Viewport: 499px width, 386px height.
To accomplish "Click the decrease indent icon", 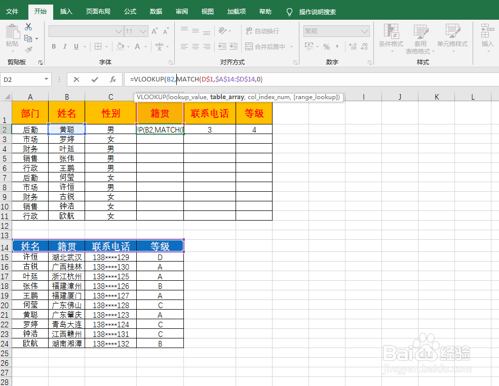I will (222, 47).
